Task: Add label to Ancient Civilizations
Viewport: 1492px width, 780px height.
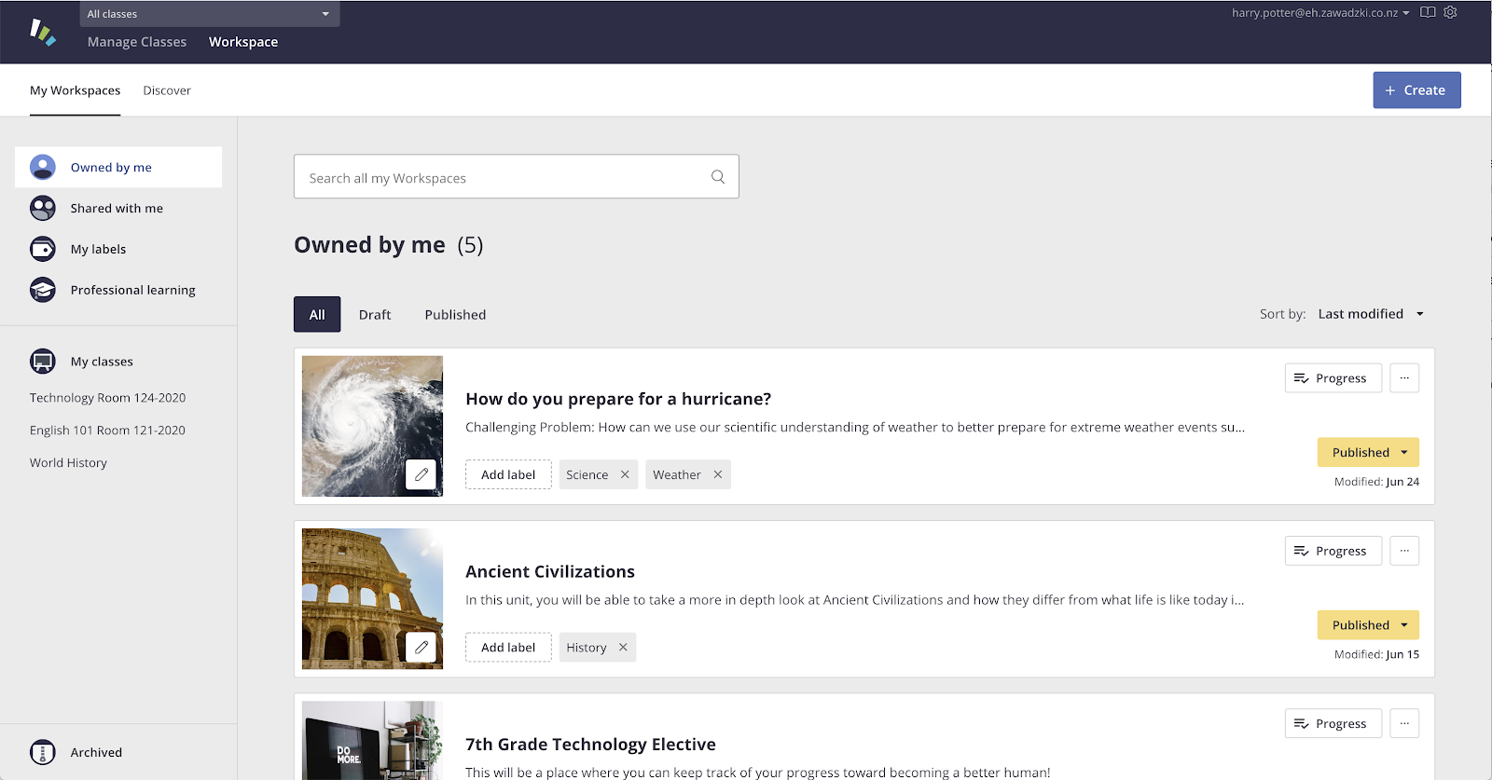Action: click(x=508, y=647)
